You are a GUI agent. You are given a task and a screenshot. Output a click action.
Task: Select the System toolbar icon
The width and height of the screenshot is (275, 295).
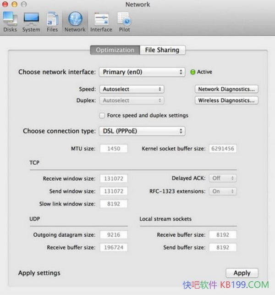coord(31,22)
